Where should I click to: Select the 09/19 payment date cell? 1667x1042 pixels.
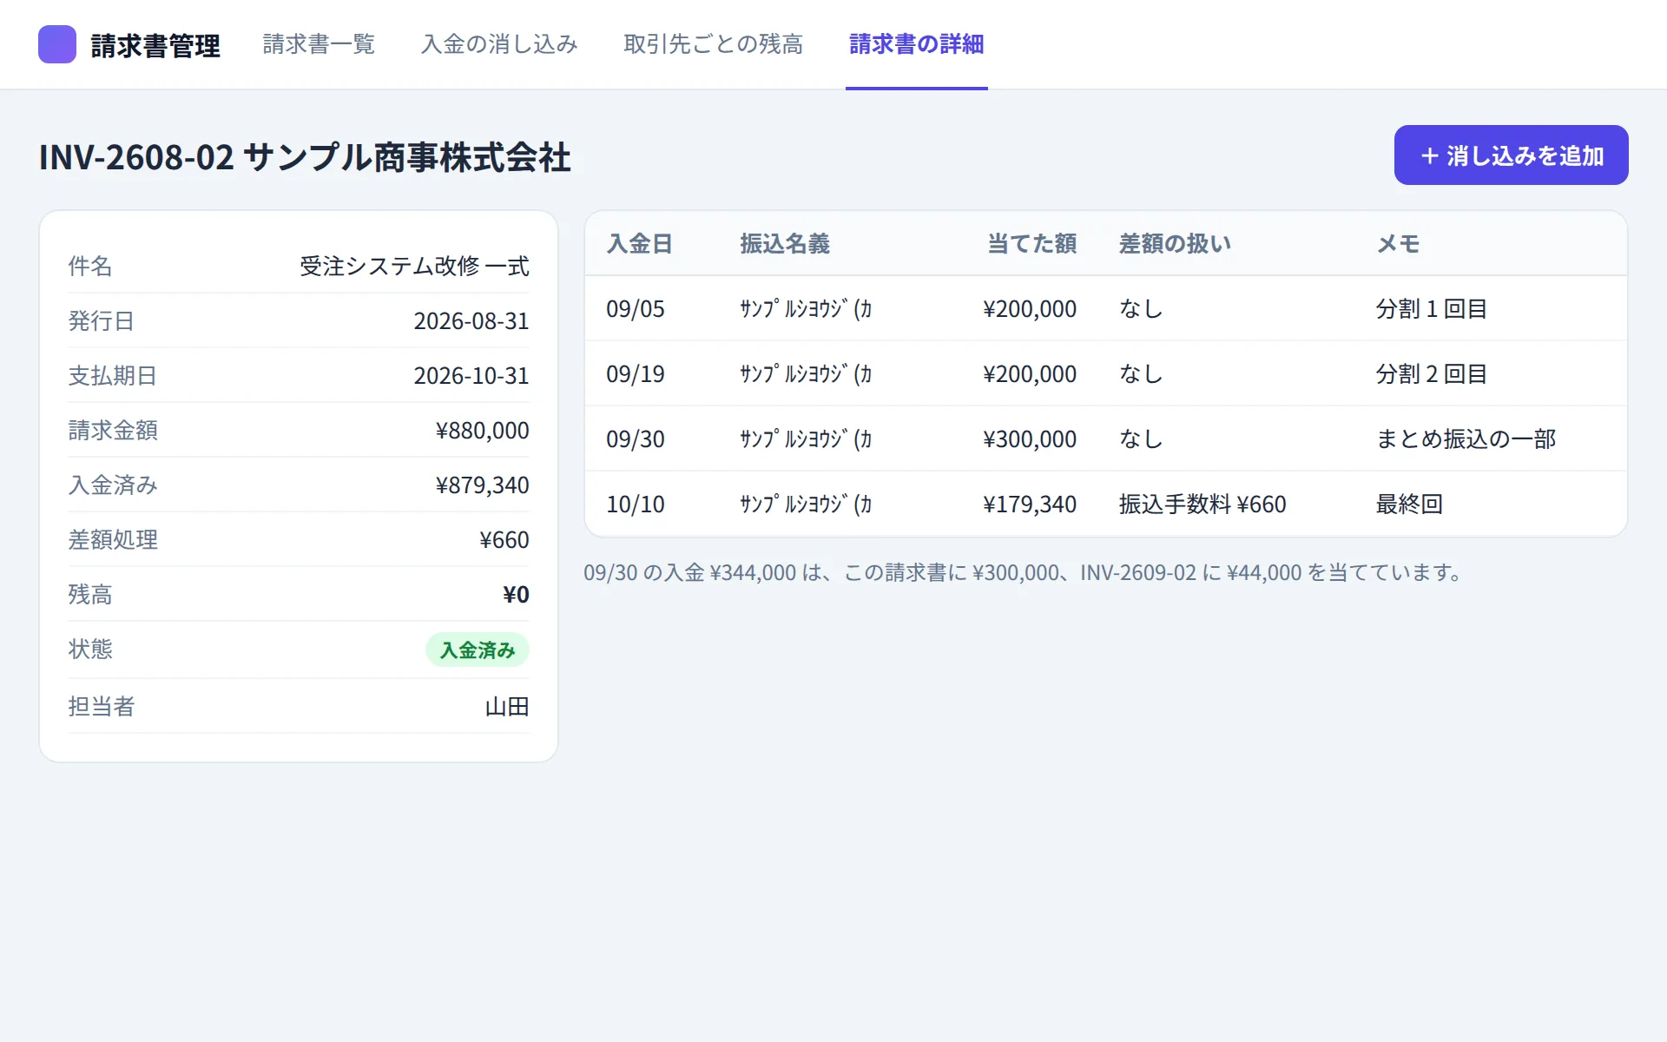click(636, 374)
